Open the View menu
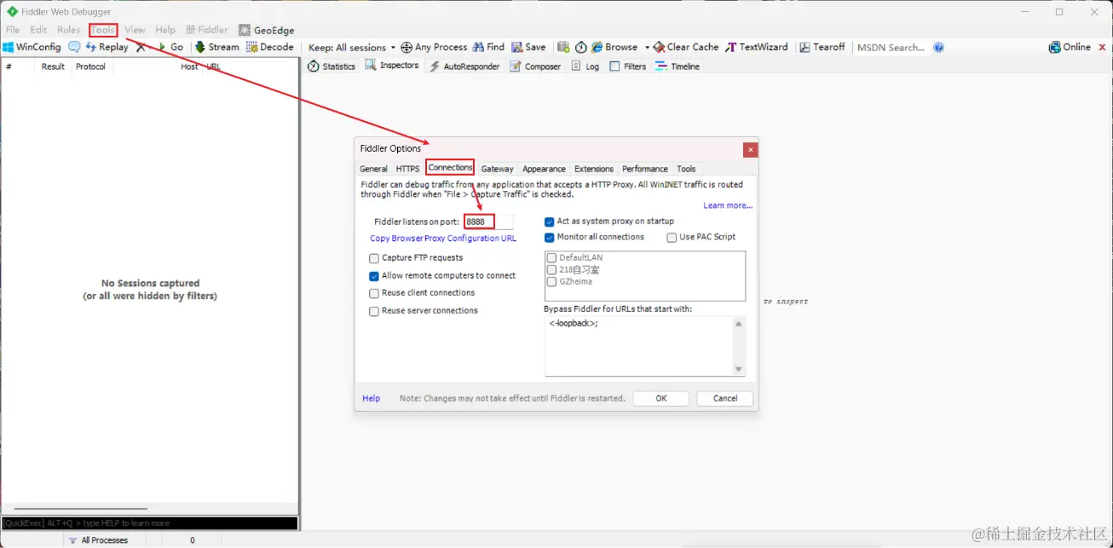 (135, 30)
